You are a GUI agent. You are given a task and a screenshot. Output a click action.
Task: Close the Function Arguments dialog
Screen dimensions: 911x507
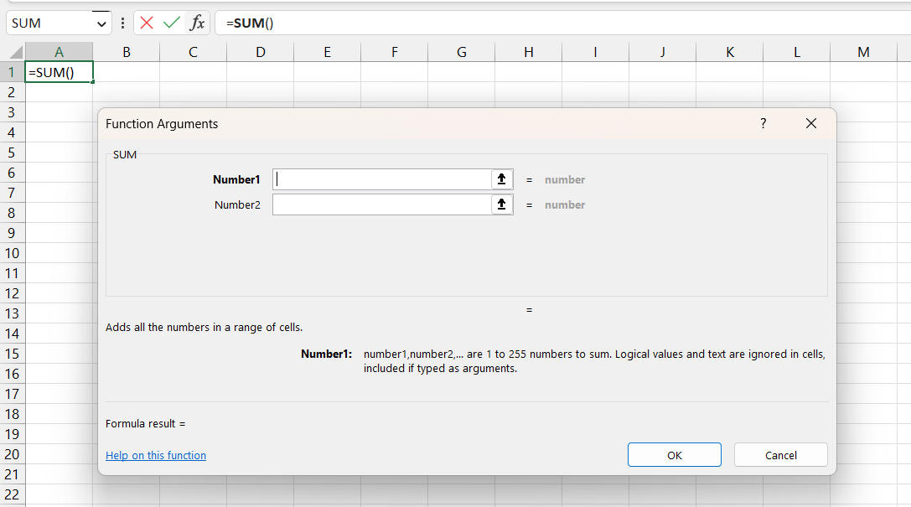(810, 123)
